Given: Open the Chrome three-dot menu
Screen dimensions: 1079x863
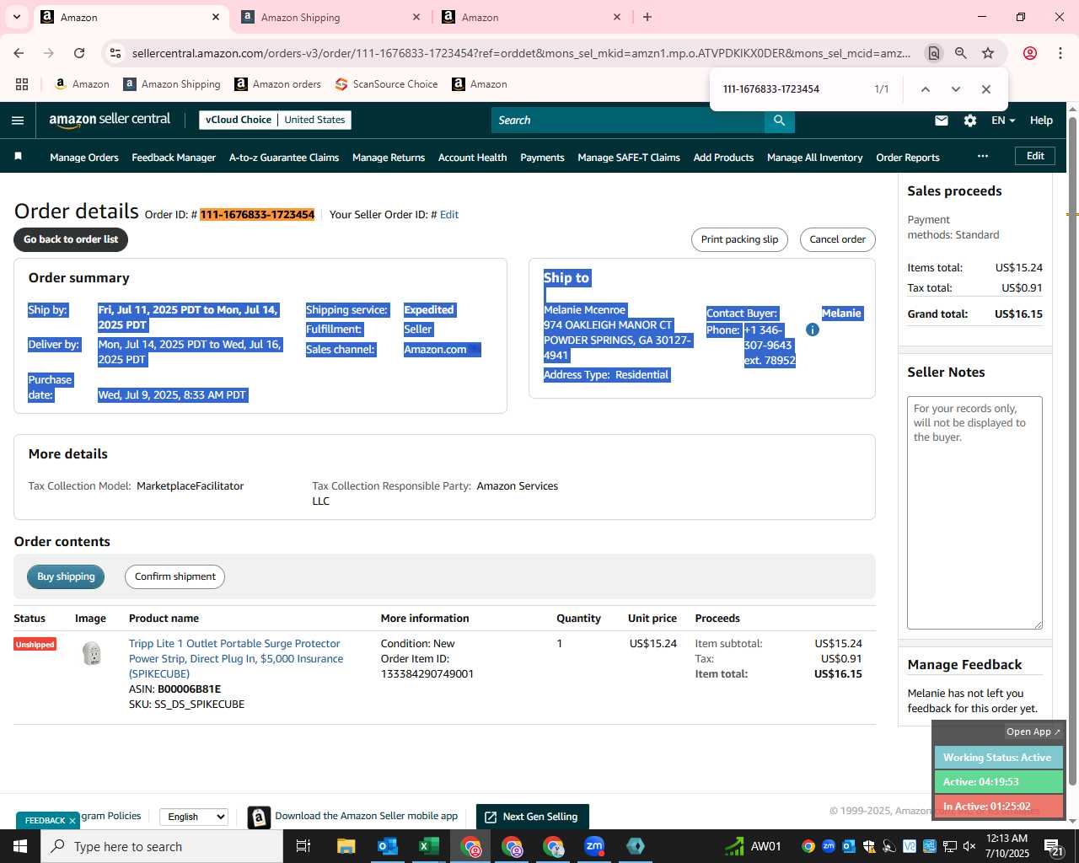Looking at the screenshot, I should (1060, 53).
